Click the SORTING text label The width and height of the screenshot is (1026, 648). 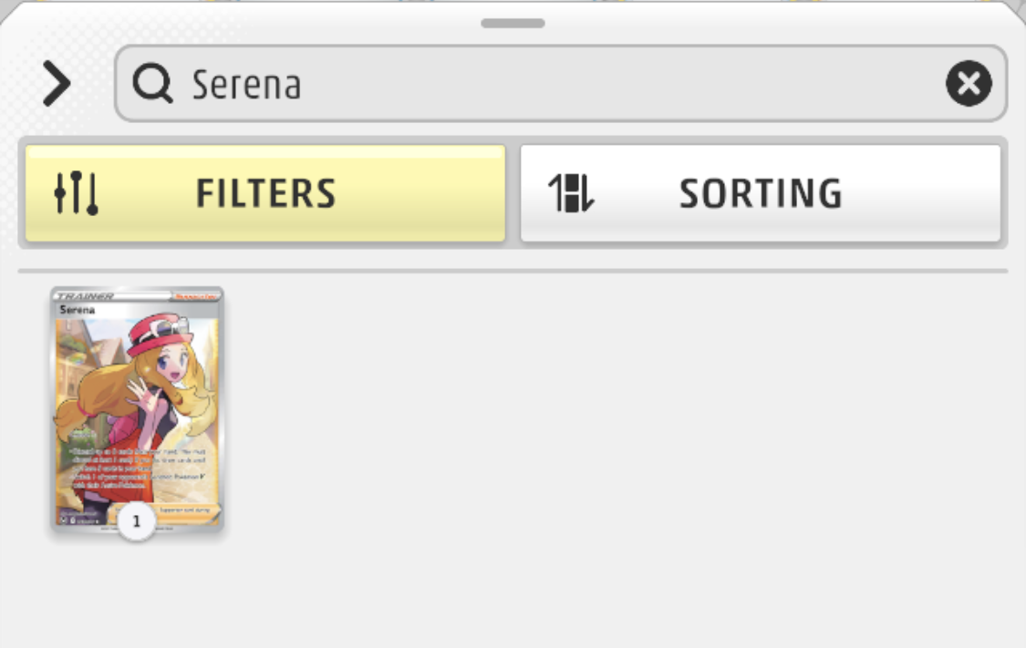pos(761,193)
